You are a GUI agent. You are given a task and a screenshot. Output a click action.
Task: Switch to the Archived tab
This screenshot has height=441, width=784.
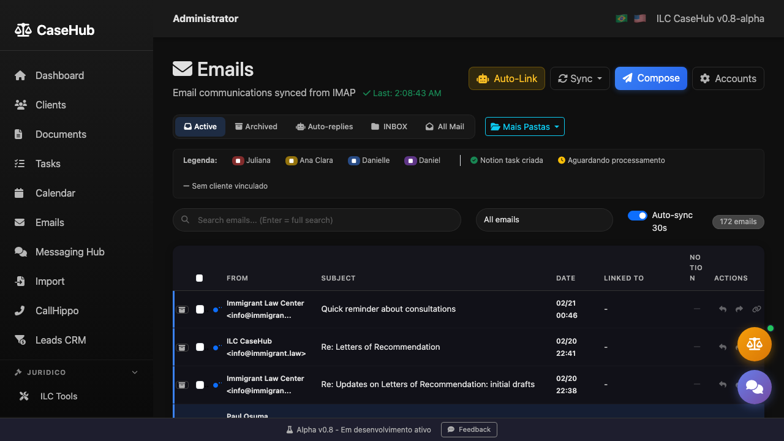click(x=256, y=126)
